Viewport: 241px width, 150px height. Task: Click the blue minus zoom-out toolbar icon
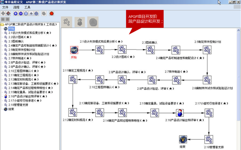click(21, 14)
